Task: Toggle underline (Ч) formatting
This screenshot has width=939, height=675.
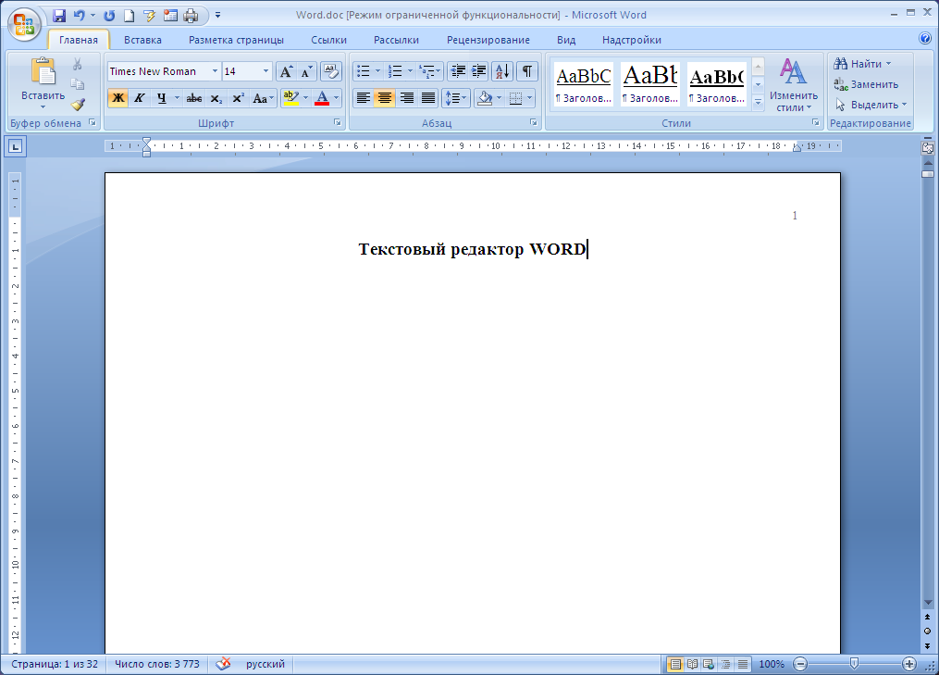Action: coord(160,98)
